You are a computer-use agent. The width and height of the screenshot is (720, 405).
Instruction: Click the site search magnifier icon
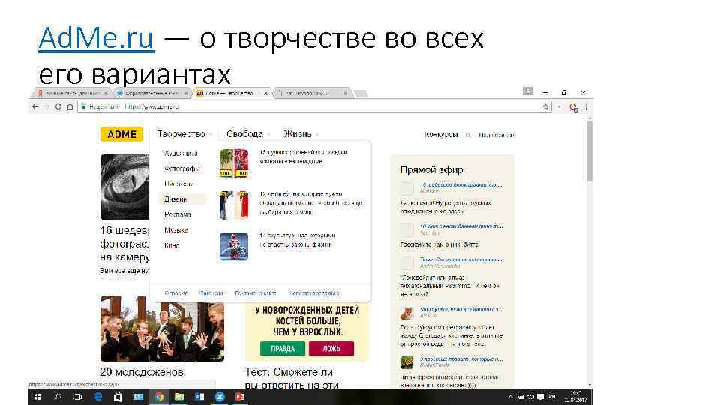tap(468, 136)
